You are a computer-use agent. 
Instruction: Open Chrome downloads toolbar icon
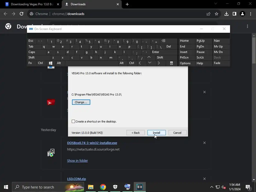(x=226, y=14)
